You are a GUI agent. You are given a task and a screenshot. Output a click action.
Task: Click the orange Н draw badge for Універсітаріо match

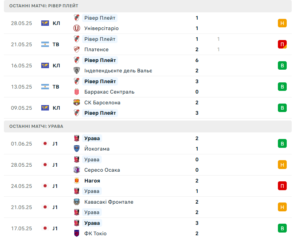(282, 23)
